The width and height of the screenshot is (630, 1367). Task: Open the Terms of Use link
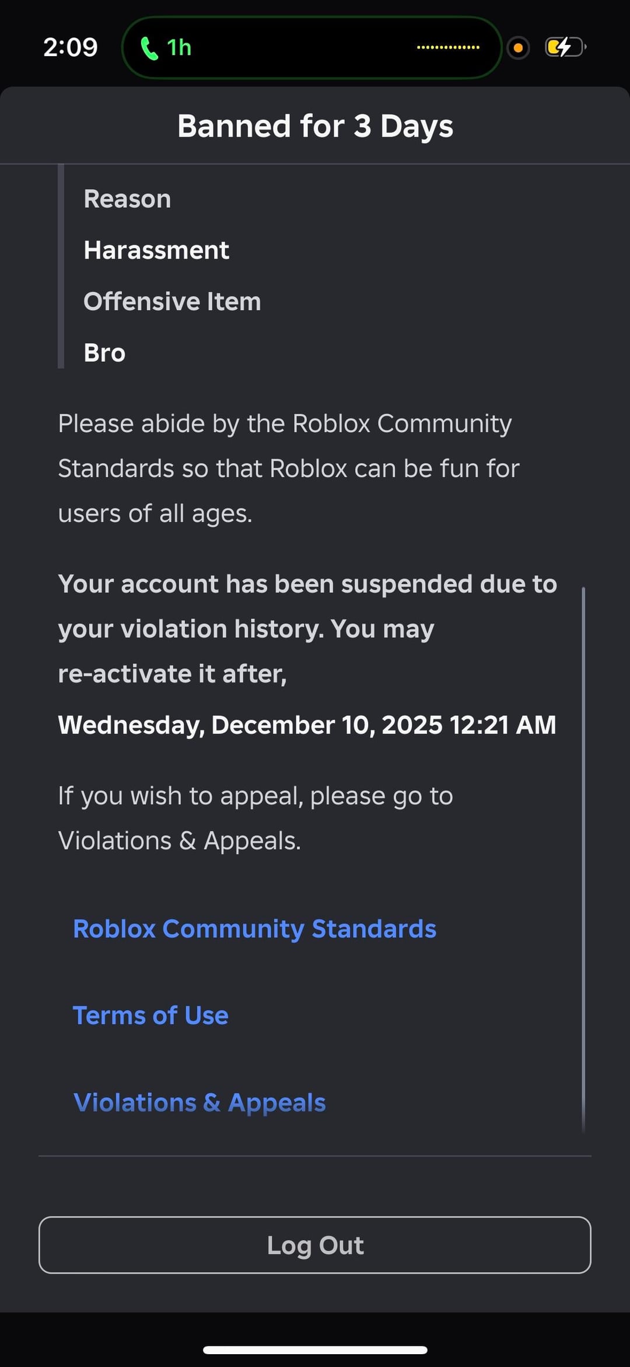pos(150,1015)
